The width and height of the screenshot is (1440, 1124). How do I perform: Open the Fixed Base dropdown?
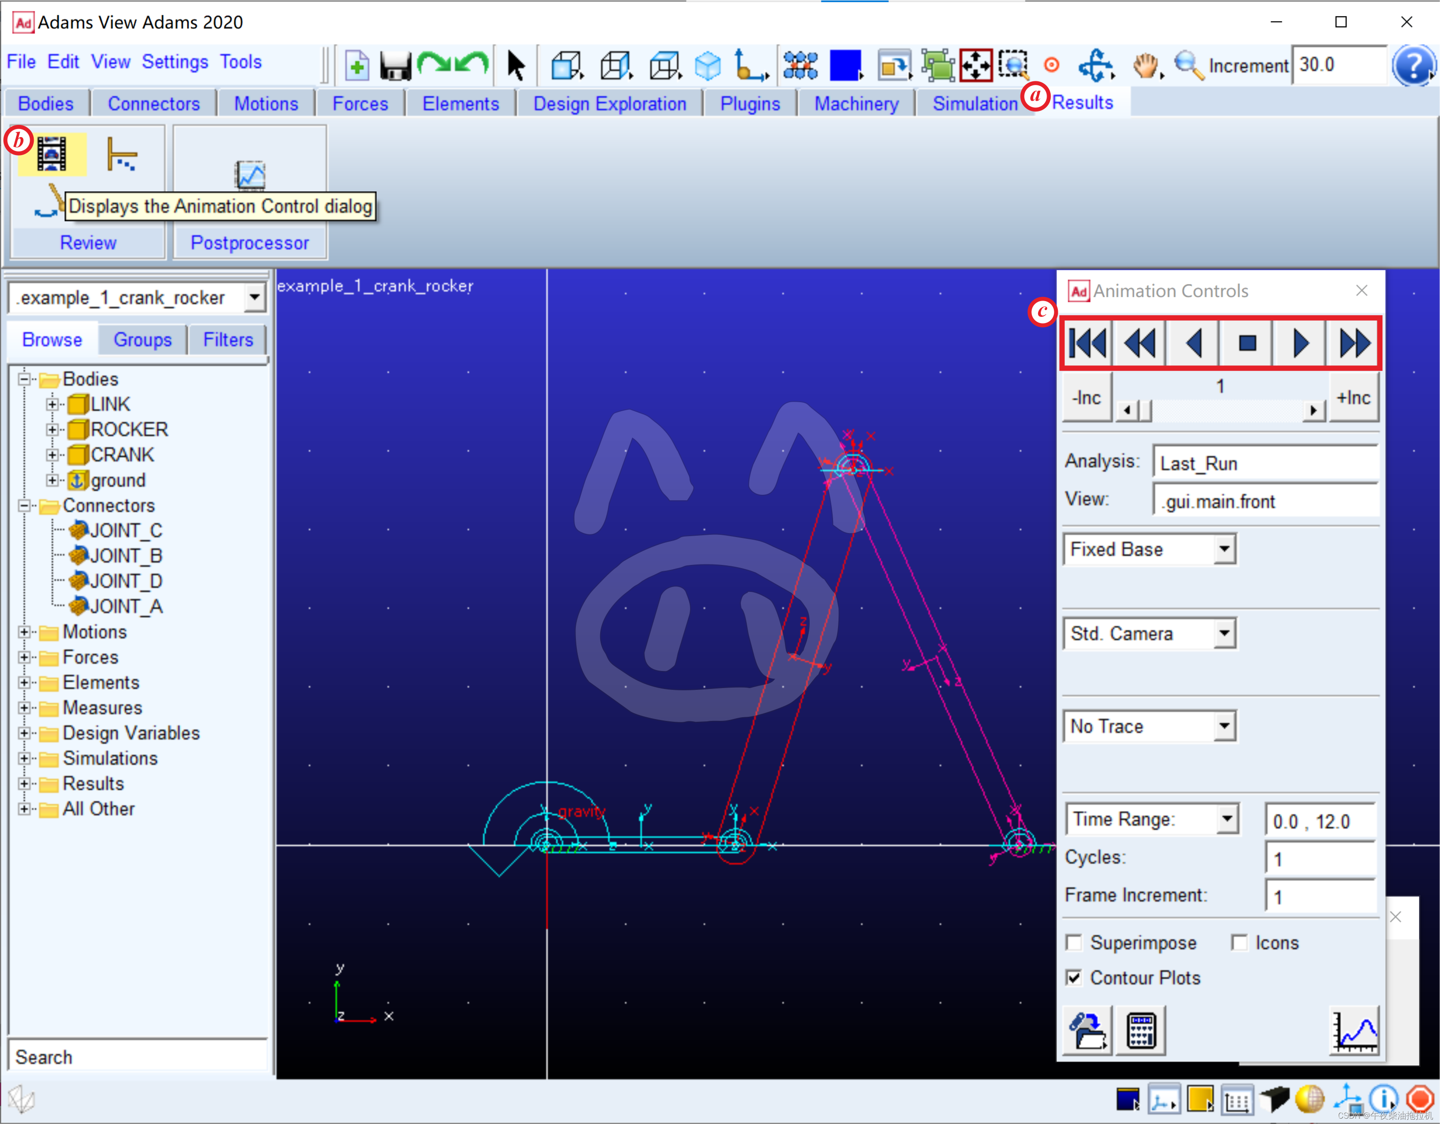pyautogui.click(x=1224, y=549)
